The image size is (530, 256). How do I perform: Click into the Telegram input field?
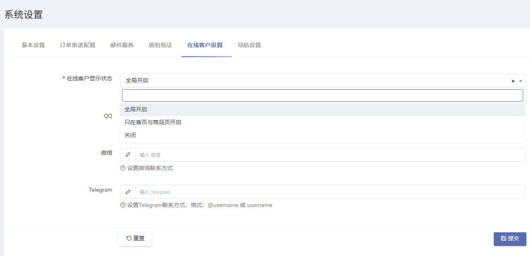(329, 192)
